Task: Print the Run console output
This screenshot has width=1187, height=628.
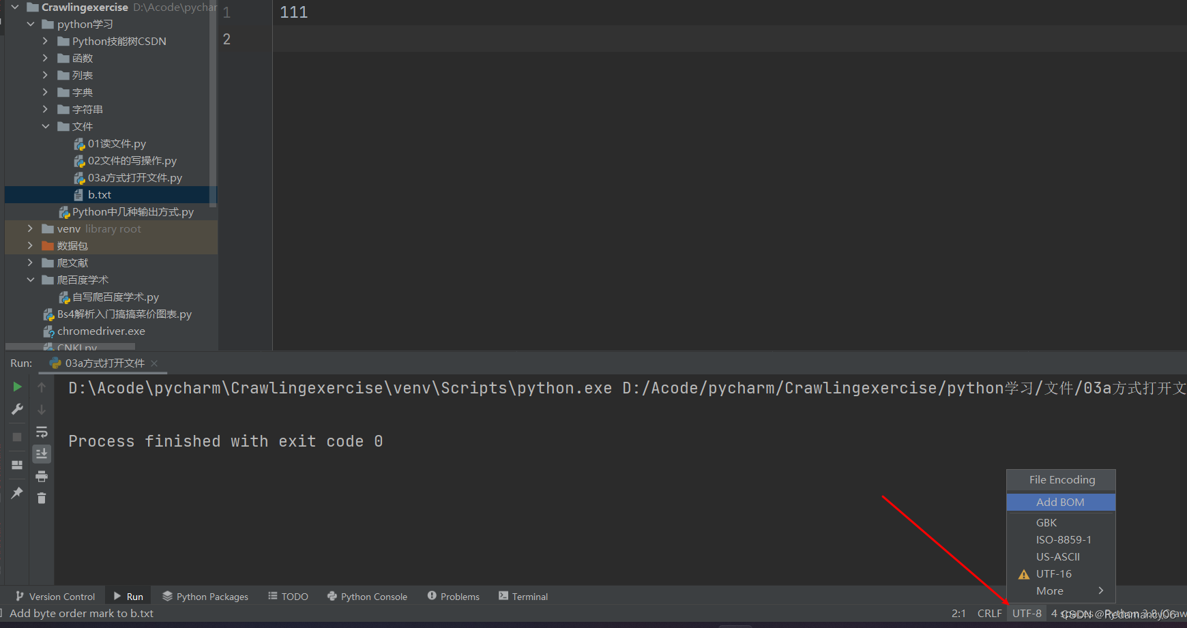Action: point(42,476)
